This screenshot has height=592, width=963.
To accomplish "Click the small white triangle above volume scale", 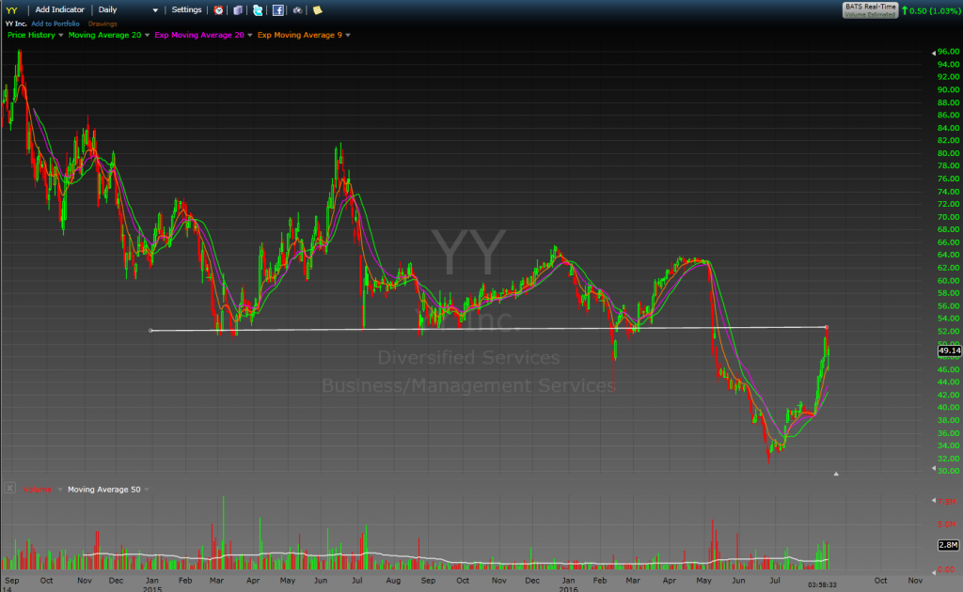I will (x=836, y=474).
